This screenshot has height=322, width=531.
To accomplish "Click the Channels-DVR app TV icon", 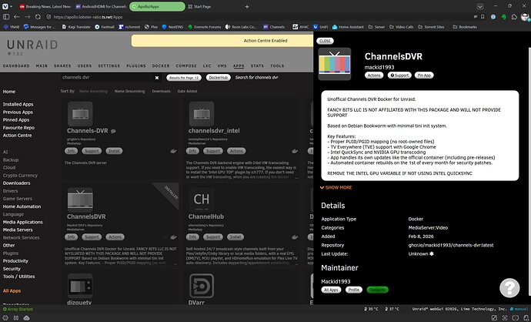I will 80,114.
